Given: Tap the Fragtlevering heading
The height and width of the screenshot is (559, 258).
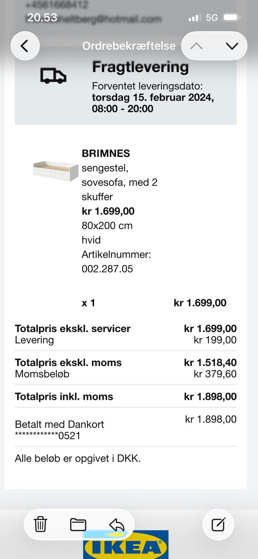Looking at the screenshot, I should pyautogui.click(x=140, y=67).
